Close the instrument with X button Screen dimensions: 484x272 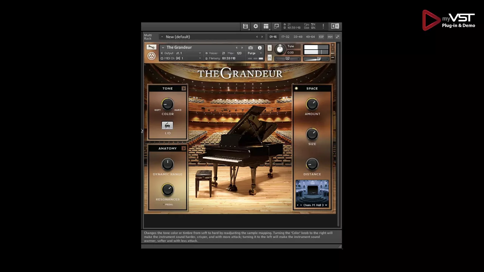tap(333, 45)
